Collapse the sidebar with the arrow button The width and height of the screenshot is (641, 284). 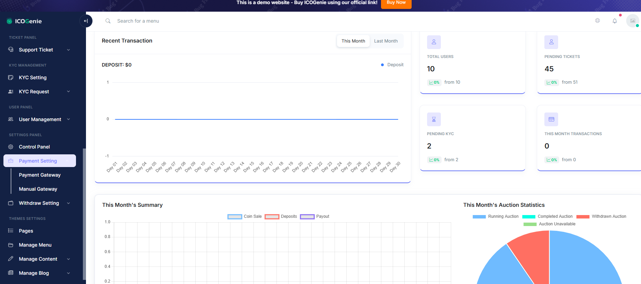[86, 21]
